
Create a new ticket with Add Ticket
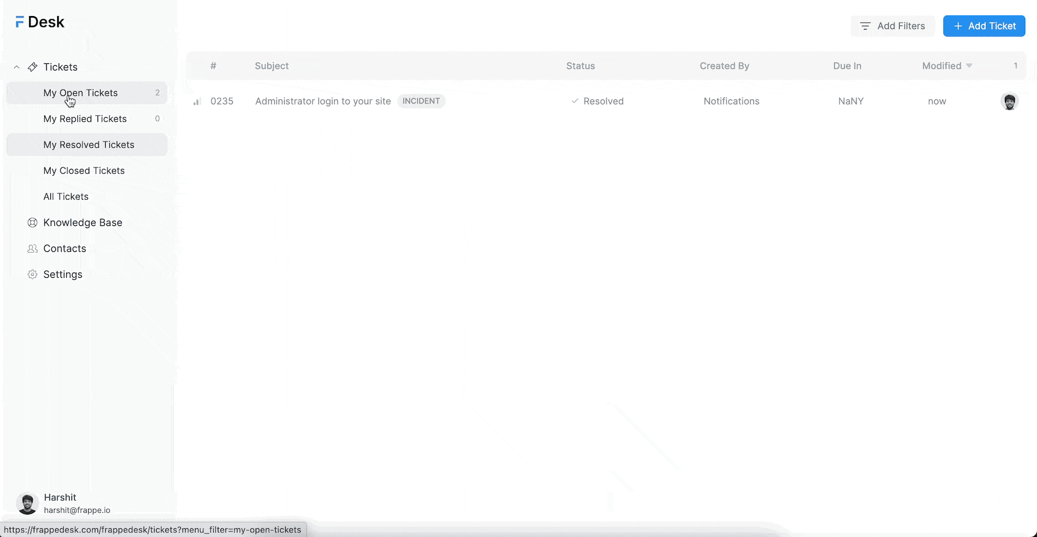[x=984, y=26]
